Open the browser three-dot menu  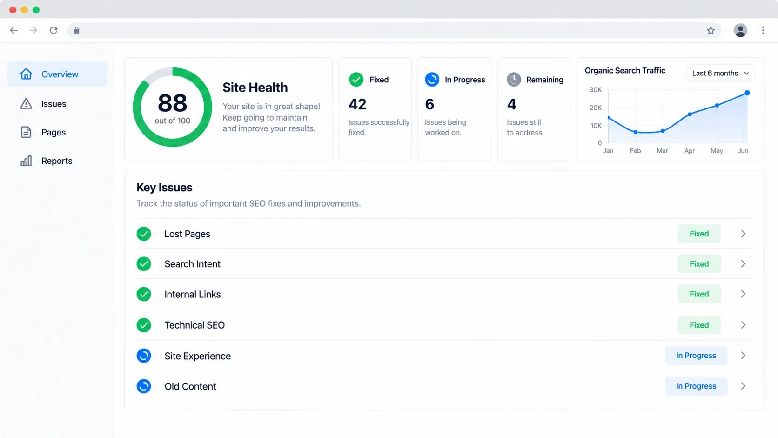[763, 30]
